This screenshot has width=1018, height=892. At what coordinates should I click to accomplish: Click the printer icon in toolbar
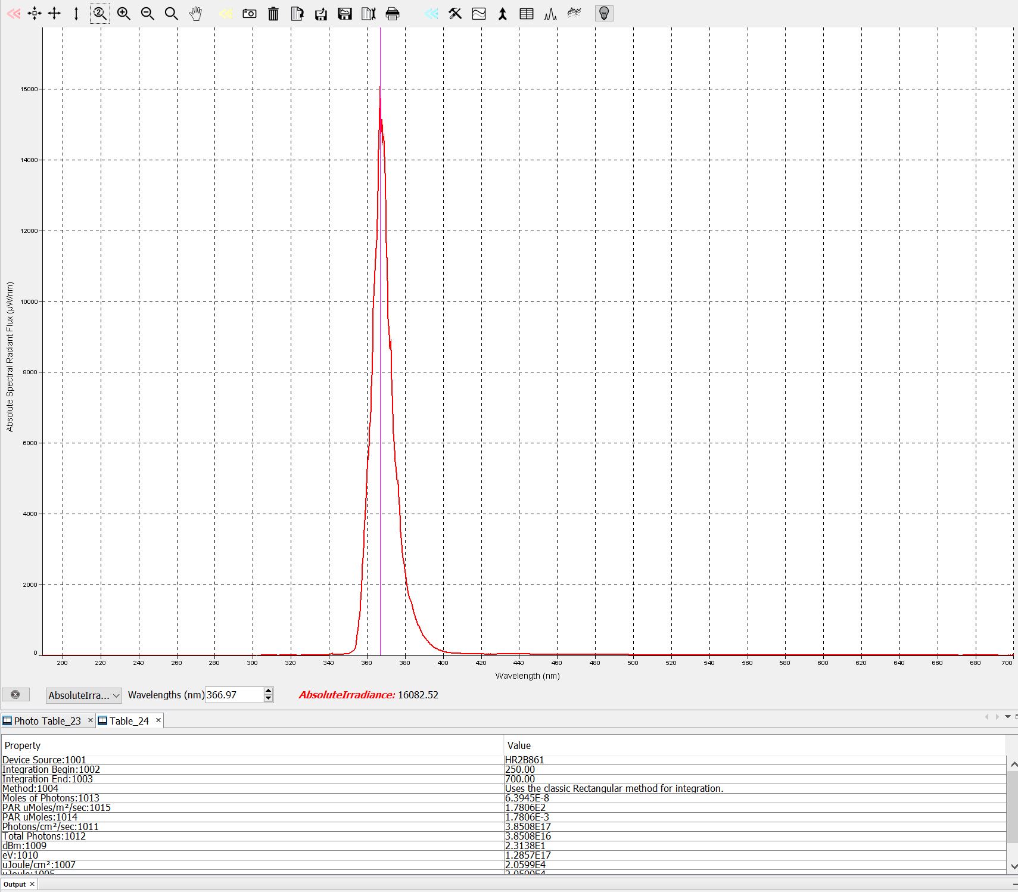click(393, 14)
